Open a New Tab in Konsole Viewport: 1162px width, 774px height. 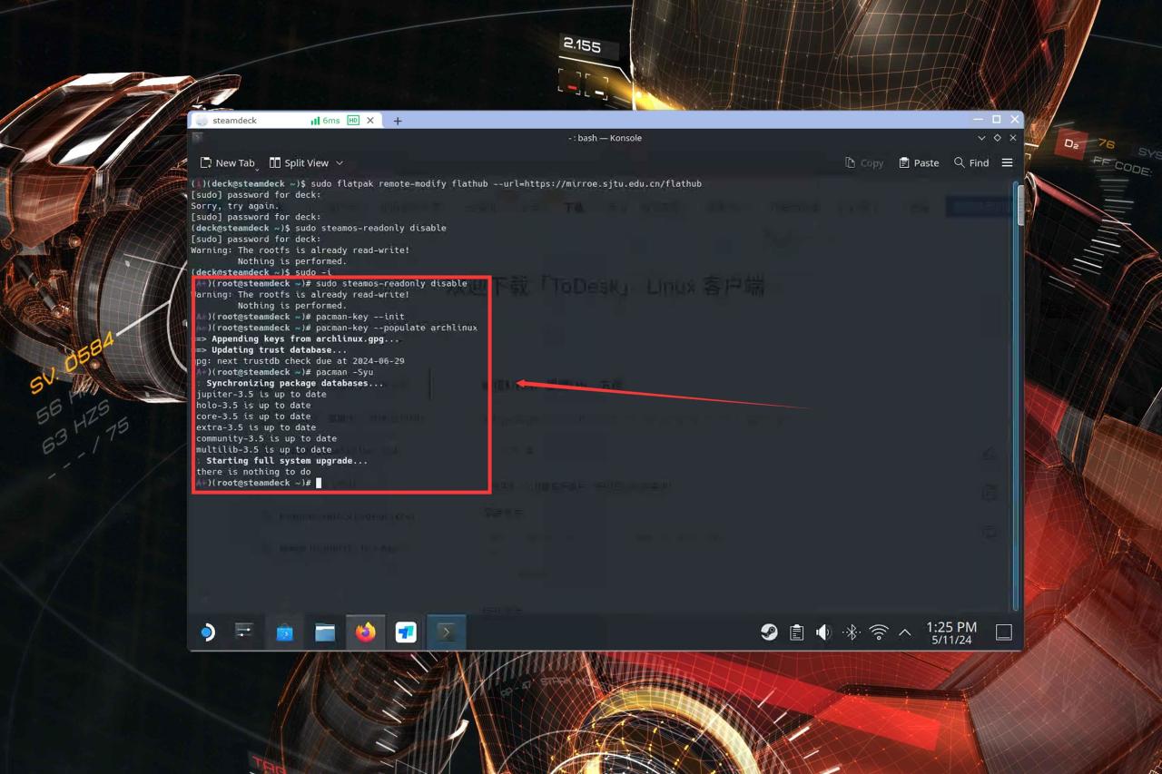pyautogui.click(x=227, y=162)
